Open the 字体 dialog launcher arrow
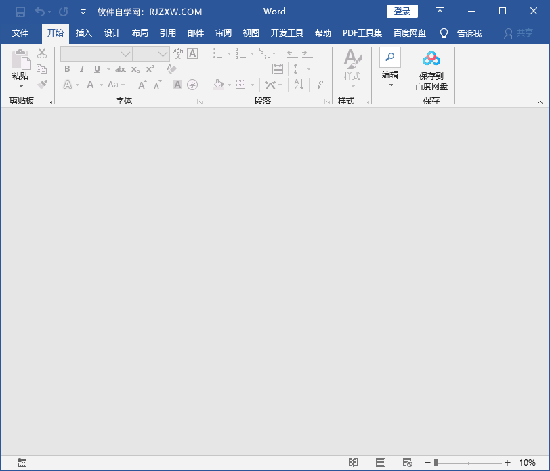 click(199, 101)
